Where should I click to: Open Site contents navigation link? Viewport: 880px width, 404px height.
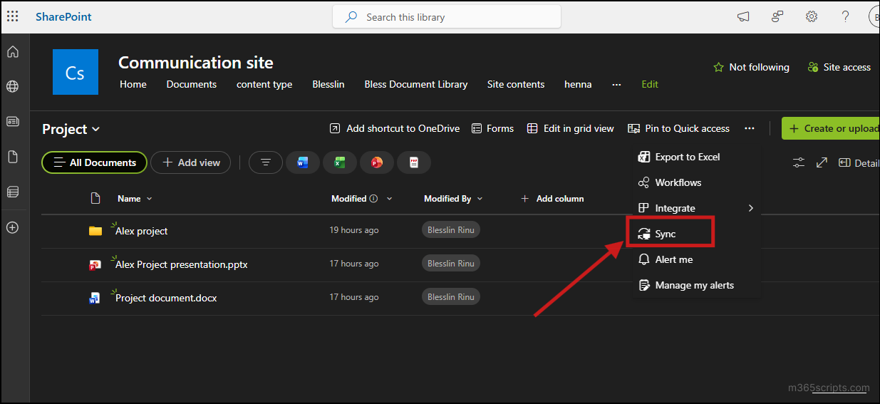coord(516,84)
